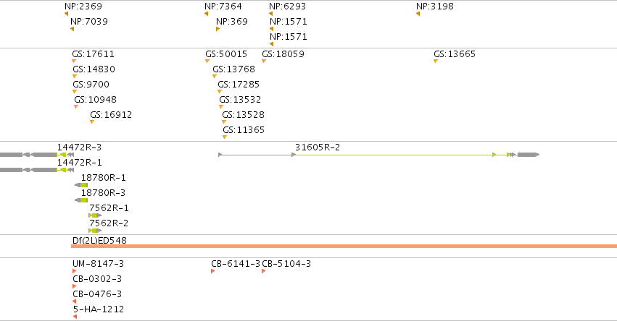The height and width of the screenshot is (321, 617).
Task: Select the 7562R-1 gene glyph
Action: coord(95,215)
